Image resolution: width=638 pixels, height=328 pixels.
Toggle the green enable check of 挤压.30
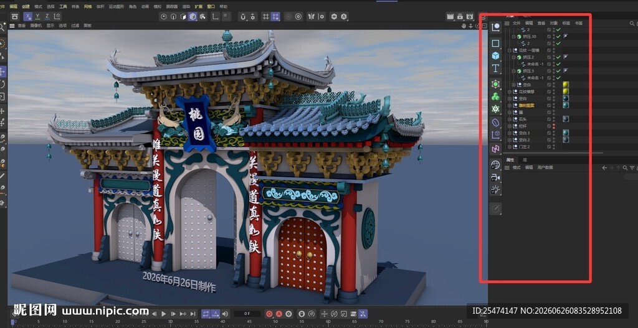pyautogui.click(x=559, y=37)
